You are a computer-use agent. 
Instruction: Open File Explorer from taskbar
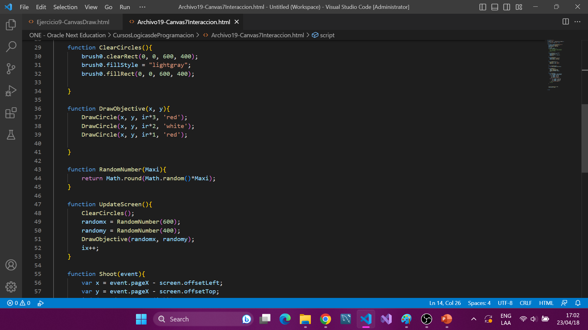(x=305, y=319)
